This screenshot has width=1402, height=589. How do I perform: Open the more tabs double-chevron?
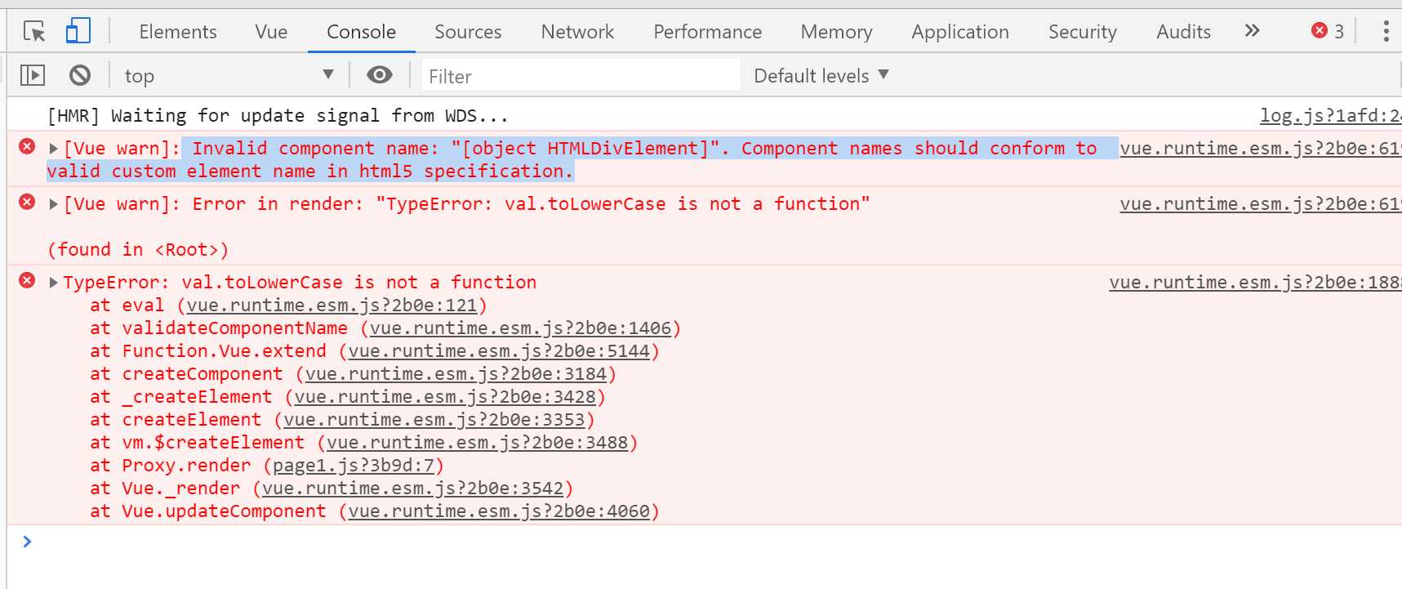click(1252, 31)
